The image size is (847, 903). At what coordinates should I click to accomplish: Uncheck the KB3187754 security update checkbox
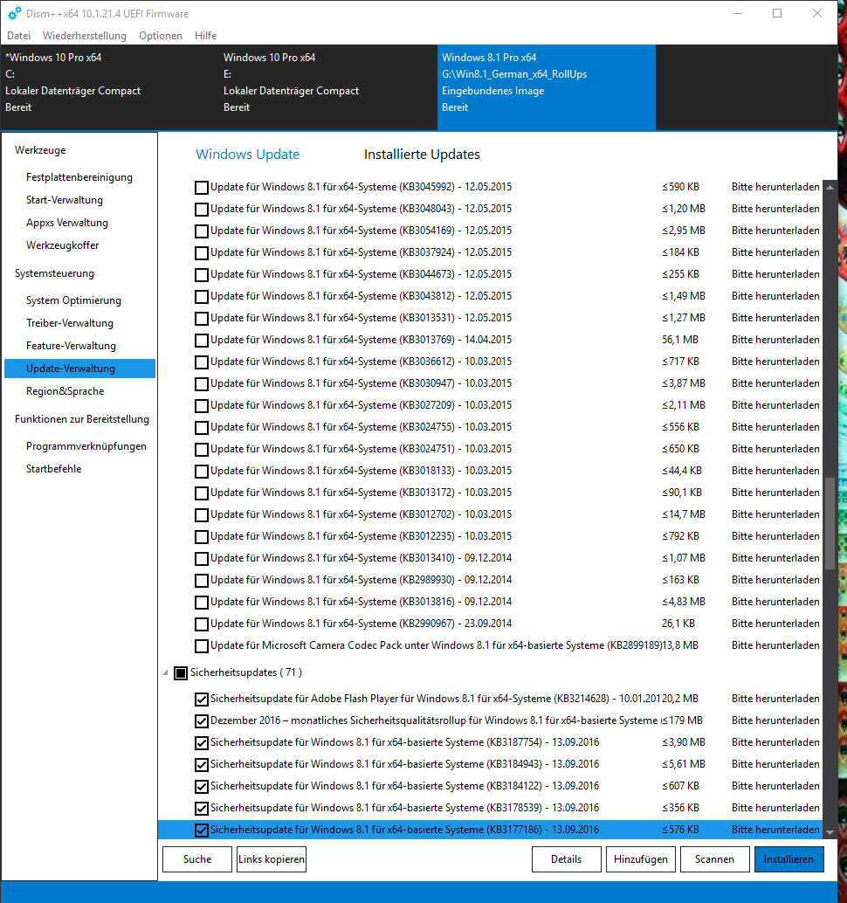pos(202,743)
